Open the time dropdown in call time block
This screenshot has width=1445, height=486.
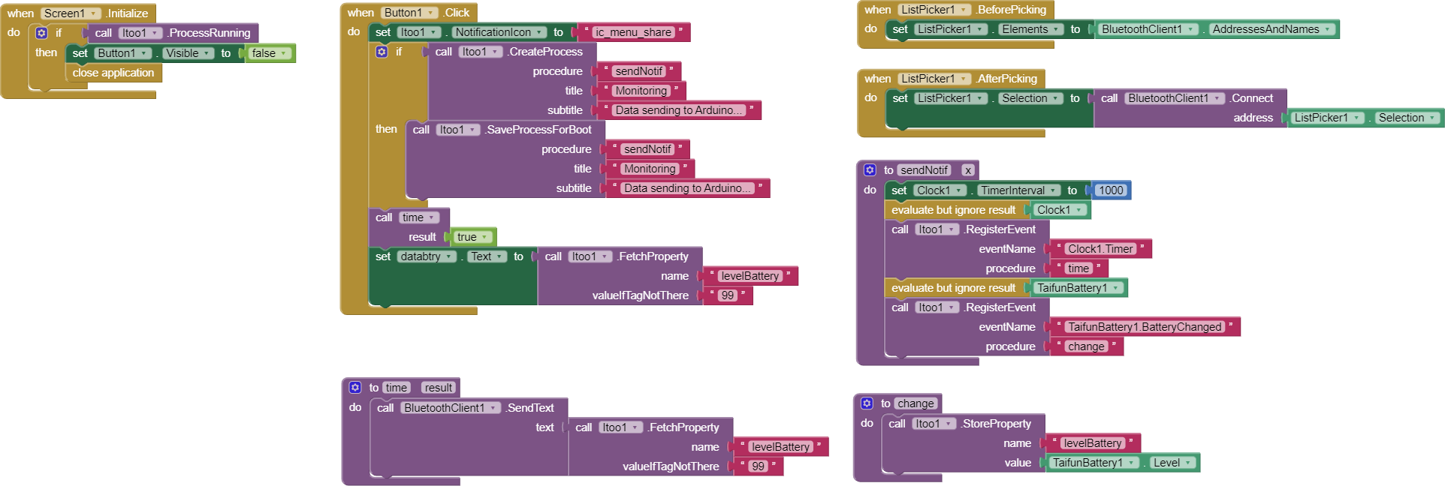(x=419, y=217)
